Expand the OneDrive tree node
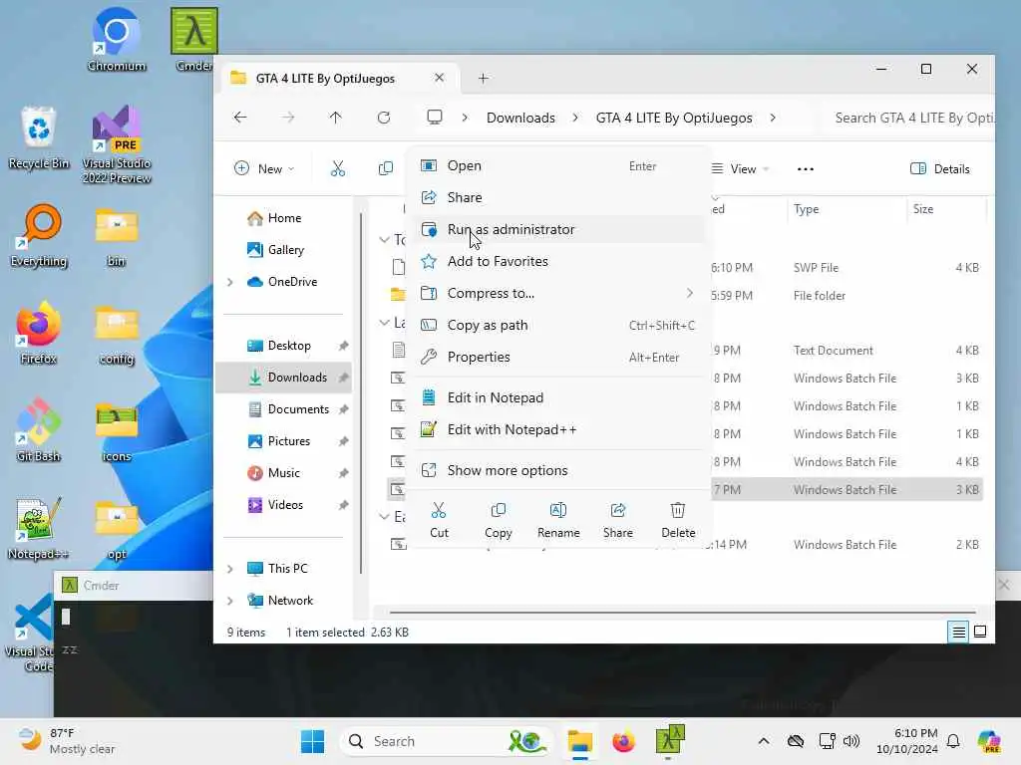Screen dimensions: 1021x765 230,282
